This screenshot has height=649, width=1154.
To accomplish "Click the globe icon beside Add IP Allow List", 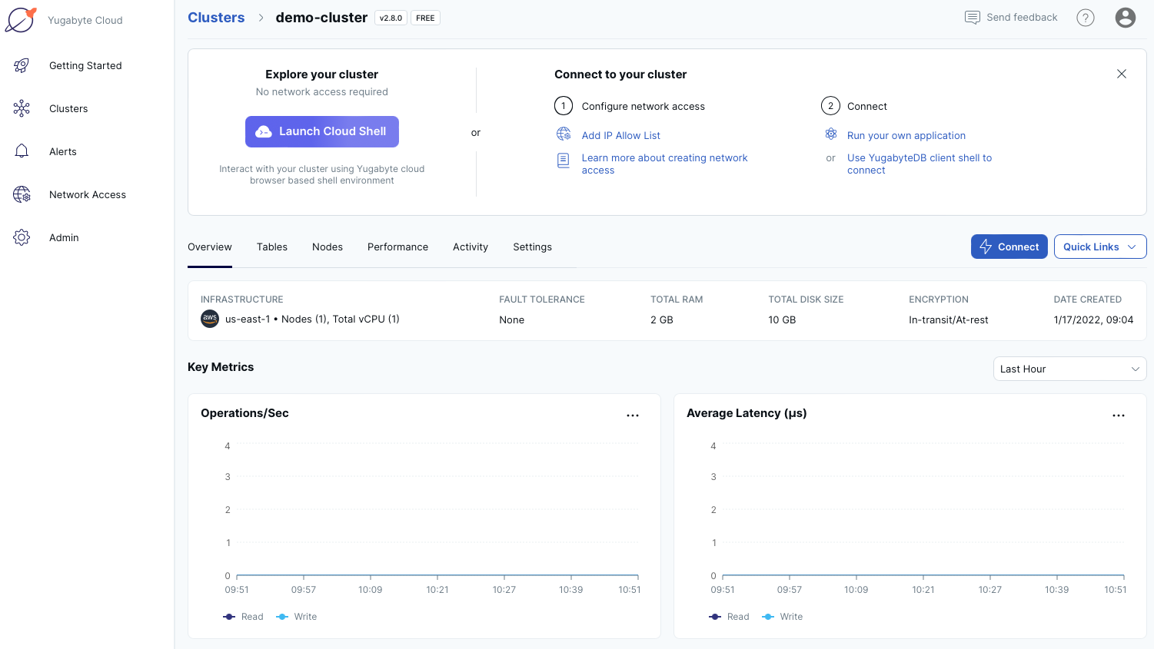I will point(564,134).
